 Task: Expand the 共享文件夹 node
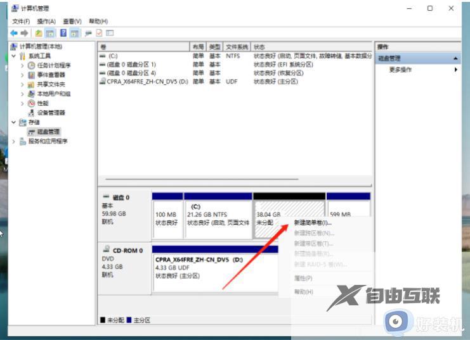(x=22, y=84)
